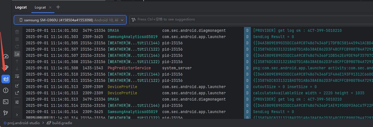Jump to previous occurrence with up arrow

pos(17,61)
